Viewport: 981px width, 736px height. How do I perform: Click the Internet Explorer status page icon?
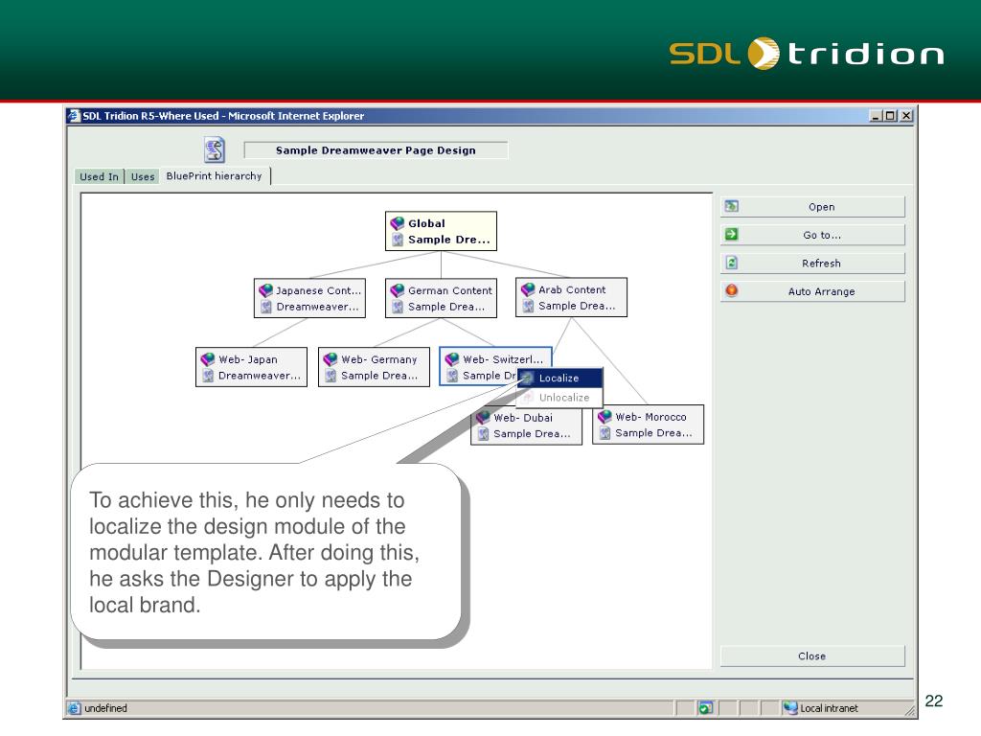[x=74, y=708]
